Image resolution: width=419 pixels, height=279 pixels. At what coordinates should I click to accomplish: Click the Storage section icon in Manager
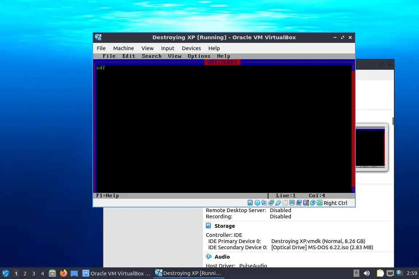pyautogui.click(x=208, y=226)
